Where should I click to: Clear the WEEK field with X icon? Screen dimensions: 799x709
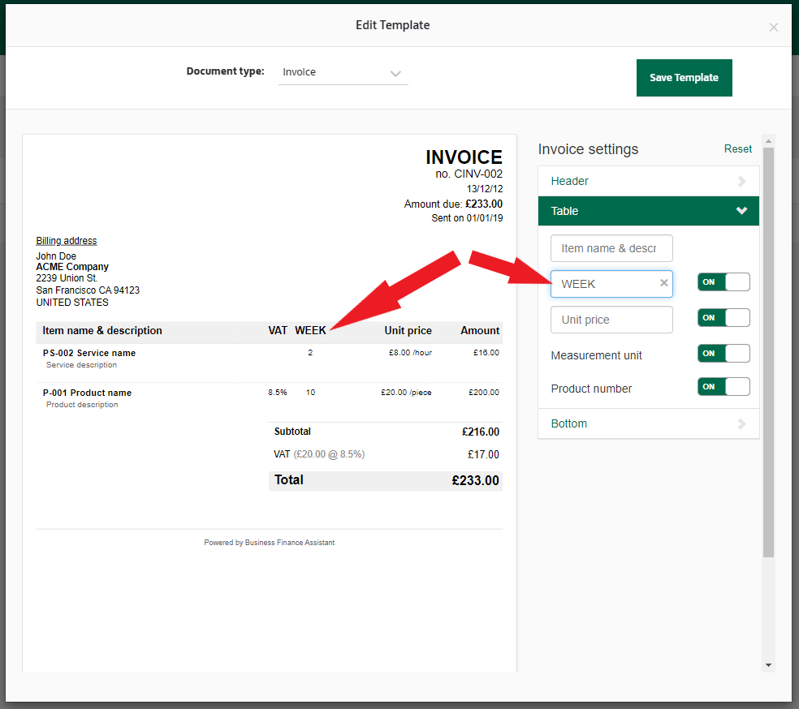(x=663, y=283)
